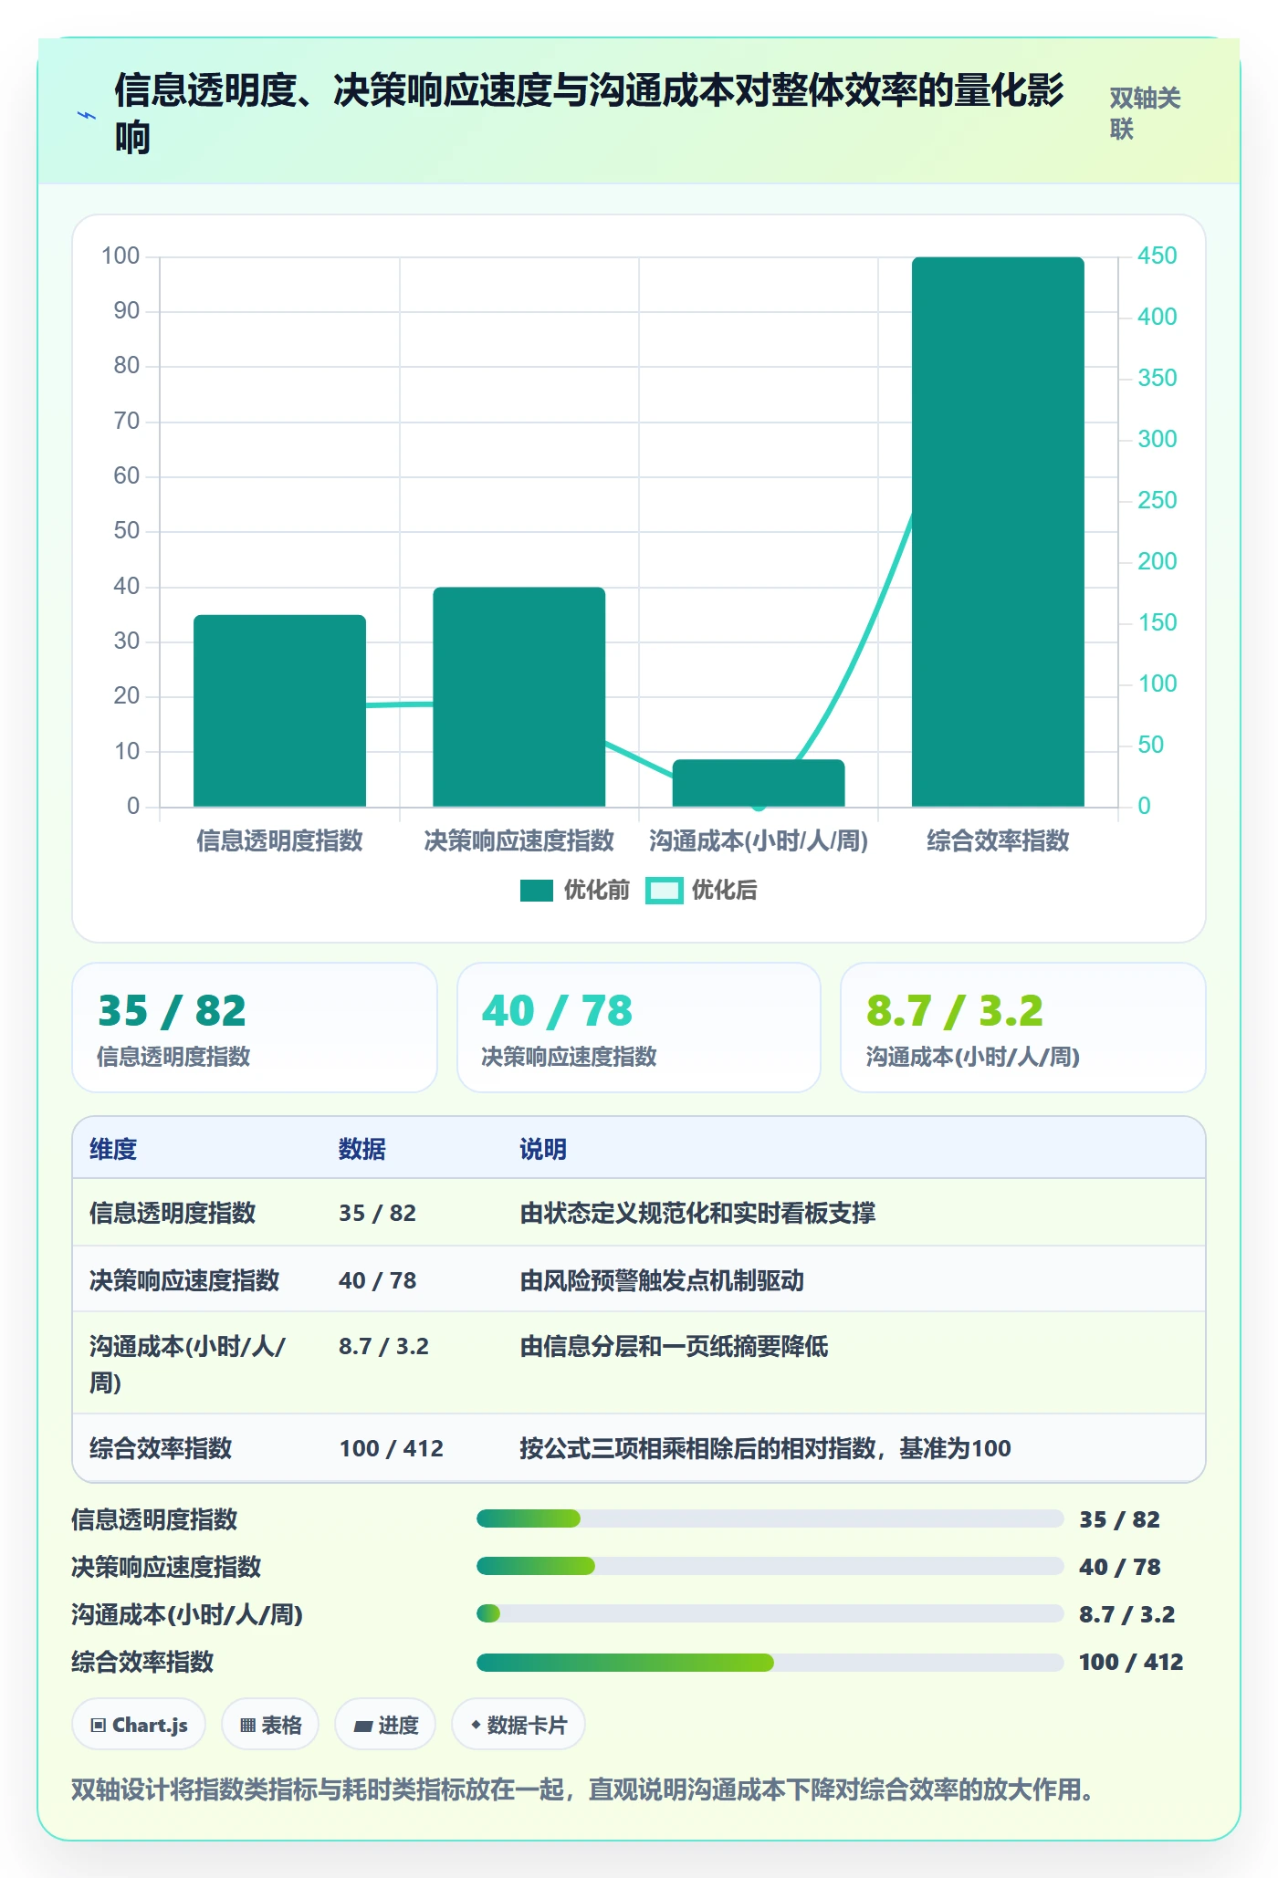1278x1878 pixels.
Task: Click the 维度 column header
Action: (x=113, y=1149)
